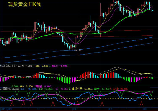Click the 强弱分界 50.000 label
158x111 pixels.
click(x=82, y=89)
